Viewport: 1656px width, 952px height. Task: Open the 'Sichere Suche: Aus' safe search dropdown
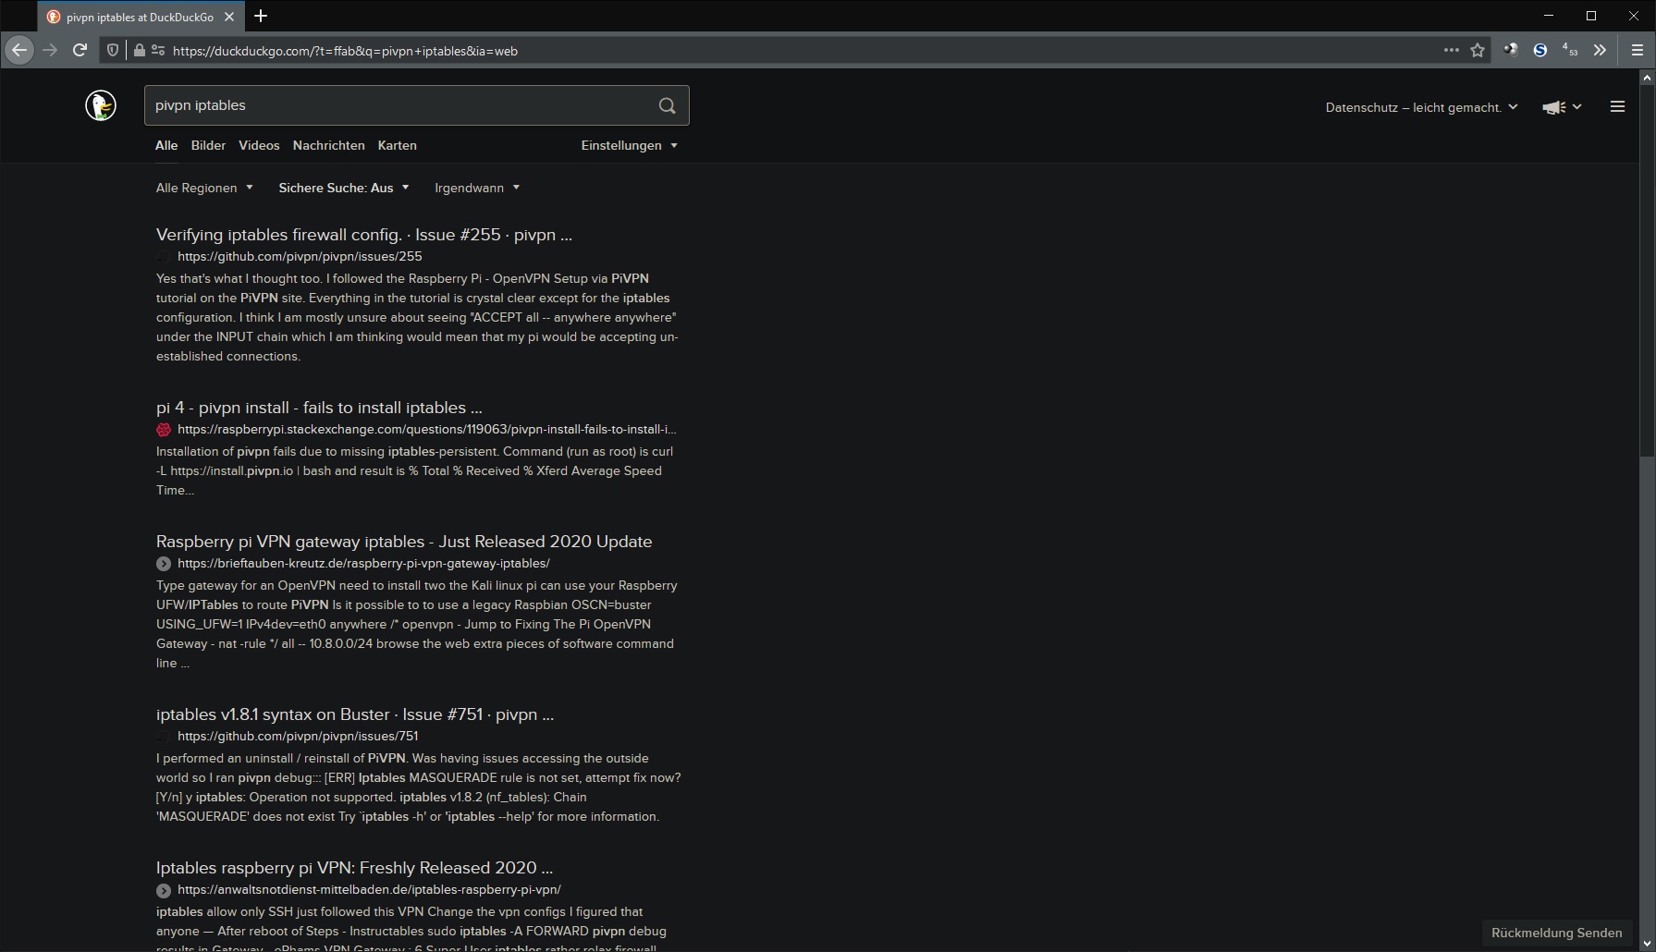(344, 188)
